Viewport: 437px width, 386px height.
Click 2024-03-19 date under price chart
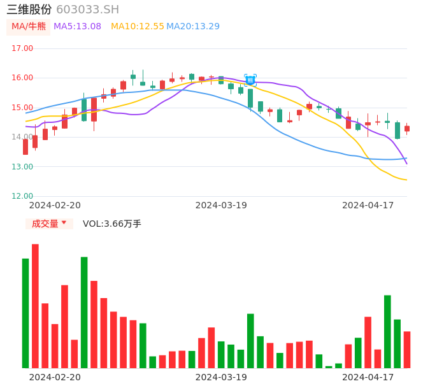point(221,205)
